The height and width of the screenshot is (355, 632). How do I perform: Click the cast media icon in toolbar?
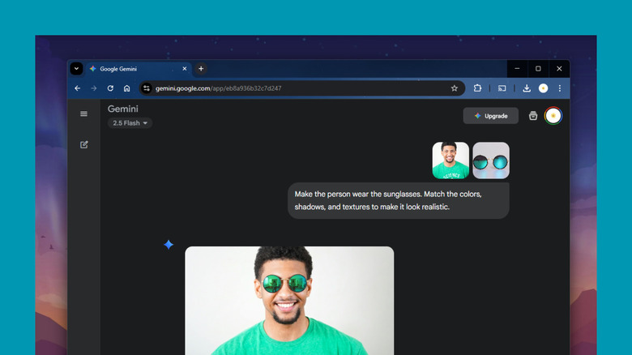tap(502, 88)
